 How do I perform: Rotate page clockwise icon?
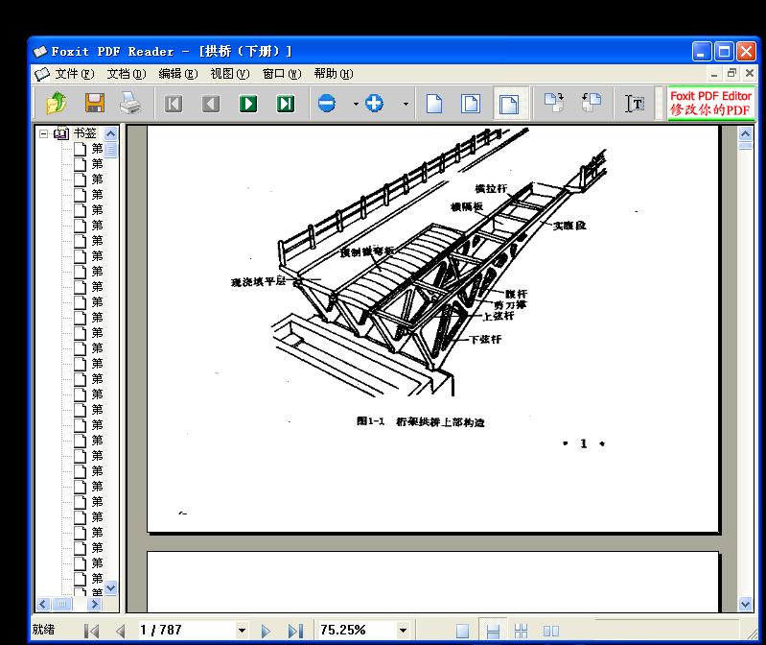click(x=554, y=103)
